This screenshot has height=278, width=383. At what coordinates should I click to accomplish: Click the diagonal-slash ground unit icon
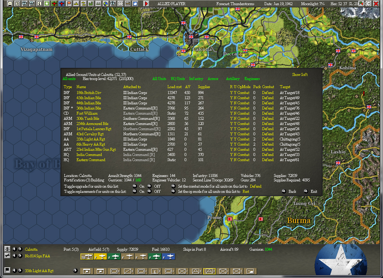pos(127,271)
